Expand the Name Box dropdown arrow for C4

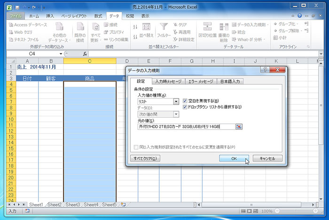click(x=61, y=54)
